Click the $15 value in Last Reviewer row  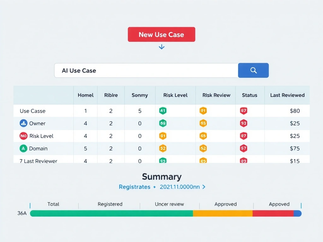295,161
